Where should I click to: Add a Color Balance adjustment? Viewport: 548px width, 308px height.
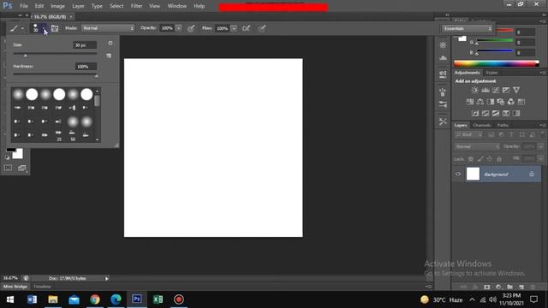pyautogui.click(x=480, y=102)
